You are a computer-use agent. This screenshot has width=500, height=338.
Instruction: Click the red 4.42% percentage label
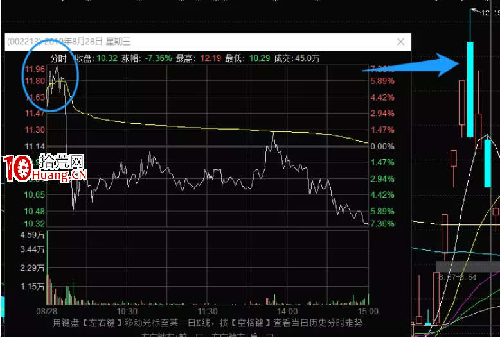(382, 97)
